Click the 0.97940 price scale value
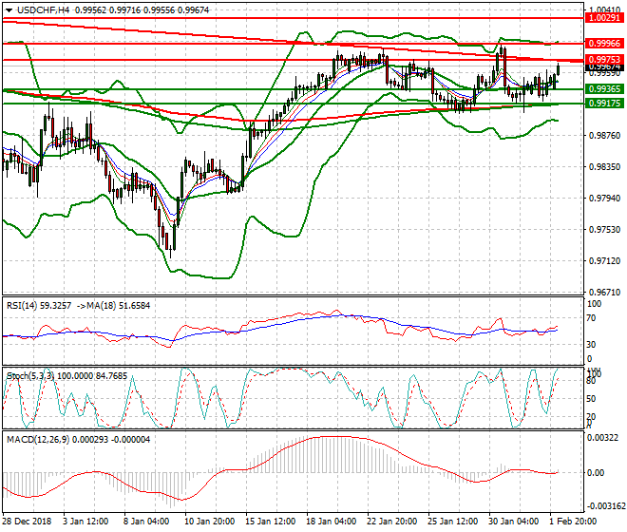This screenshot has width=627, height=532. pos(604,199)
